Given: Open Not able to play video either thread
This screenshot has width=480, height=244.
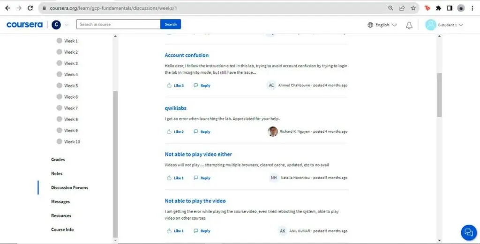Looking at the screenshot, I should point(198,155).
